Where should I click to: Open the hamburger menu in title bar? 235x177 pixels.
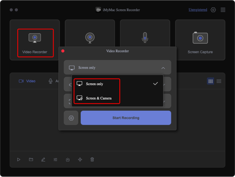223,10
